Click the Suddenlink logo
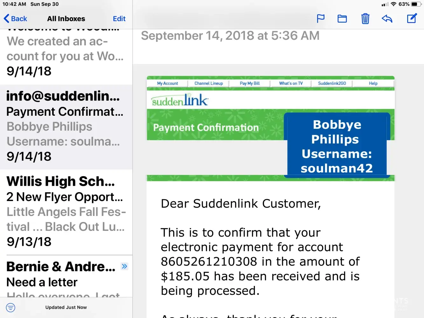This screenshot has height=318, width=424. click(180, 100)
